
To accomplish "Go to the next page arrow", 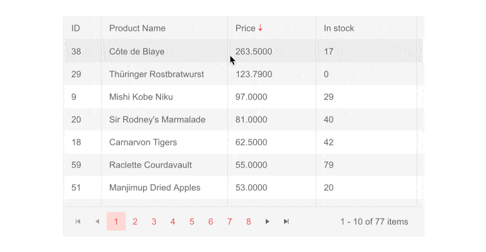I will [x=267, y=221].
